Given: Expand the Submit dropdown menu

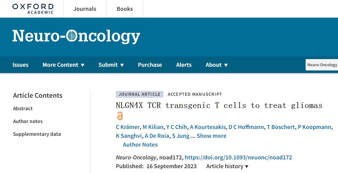Looking at the screenshot, I should pos(111,65).
